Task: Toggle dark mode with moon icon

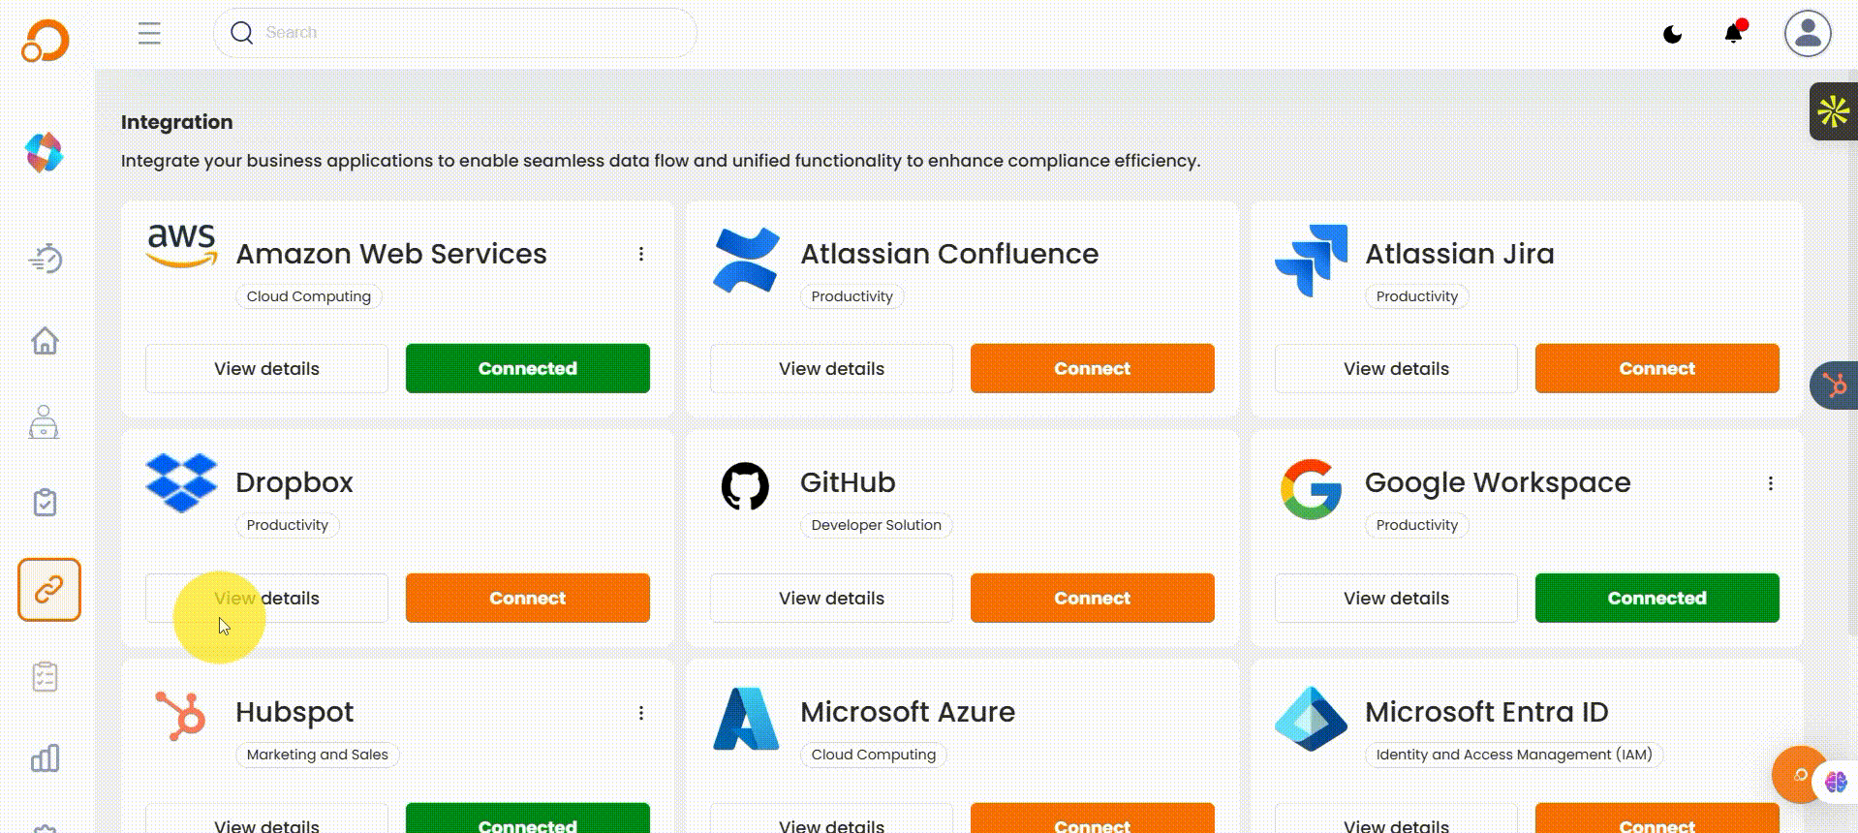Action: point(1672,35)
